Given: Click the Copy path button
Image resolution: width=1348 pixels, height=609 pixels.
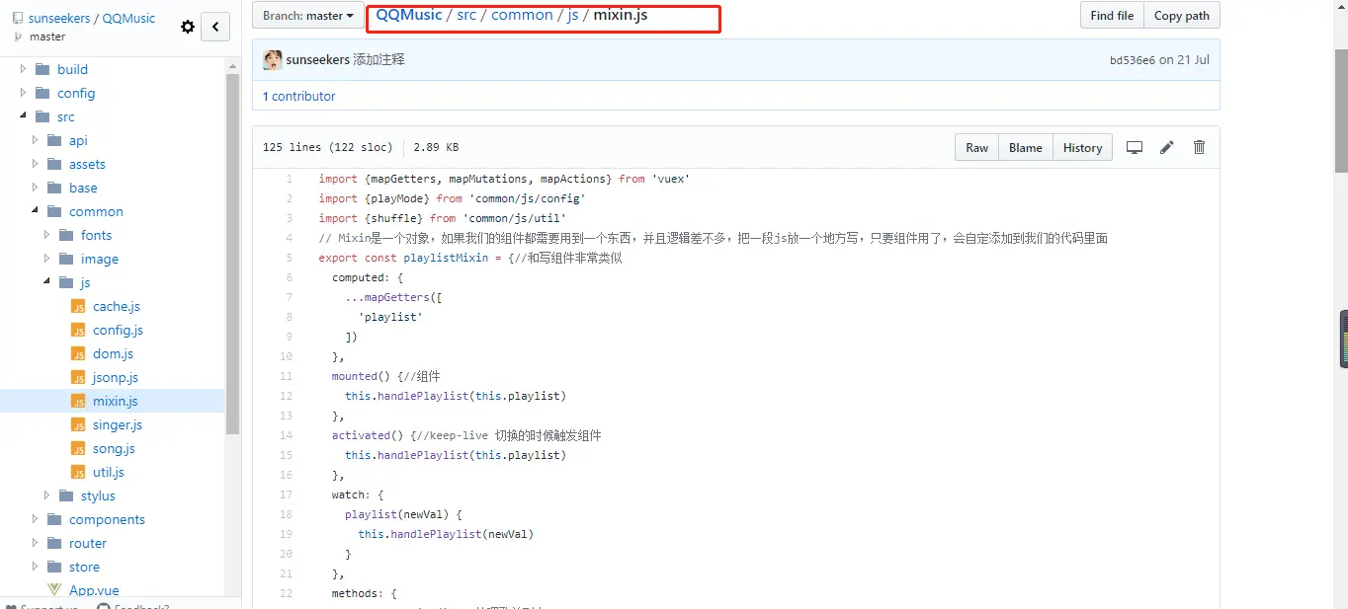Looking at the screenshot, I should pyautogui.click(x=1181, y=15).
